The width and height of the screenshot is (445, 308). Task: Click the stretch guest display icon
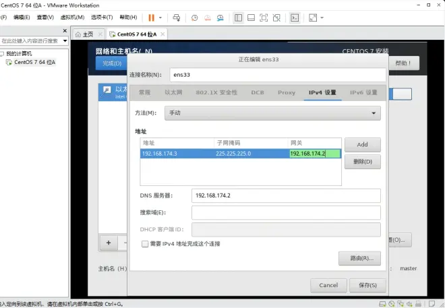click(x=313, y=18)
